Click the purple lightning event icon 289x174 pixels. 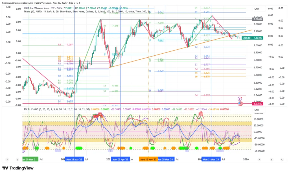[240, 99]
